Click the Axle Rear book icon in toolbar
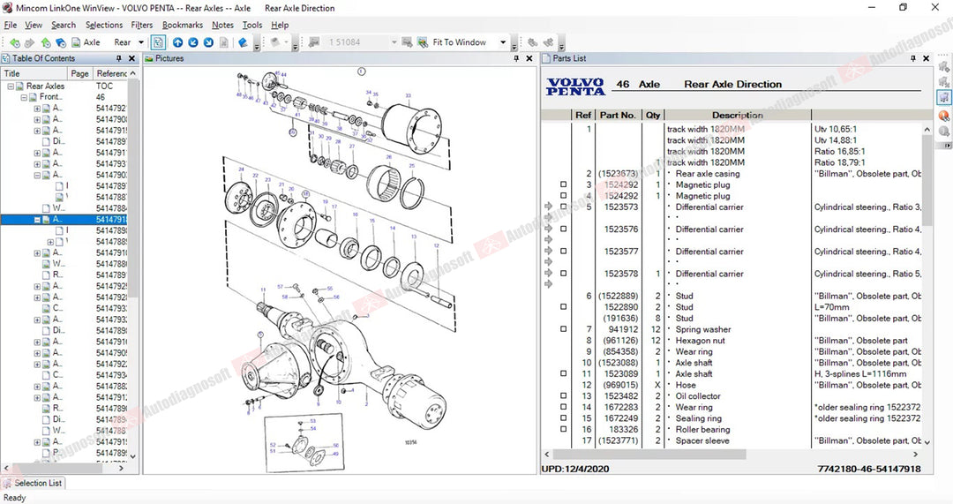The width and height of the screenshot is (953, 504). [x=76, y=42]
